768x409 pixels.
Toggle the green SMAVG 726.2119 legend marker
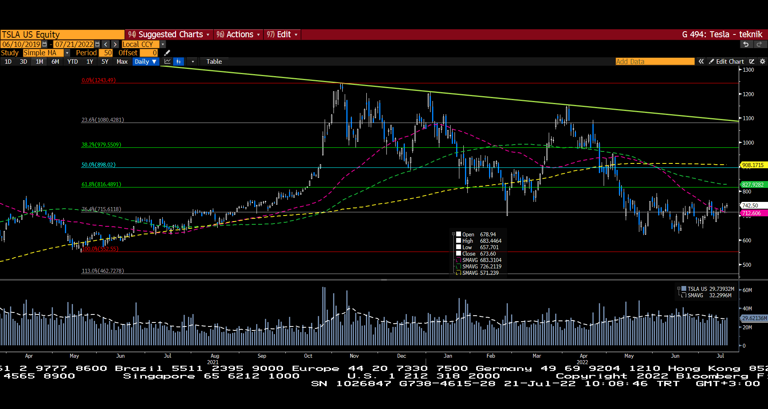click(459, 266)
